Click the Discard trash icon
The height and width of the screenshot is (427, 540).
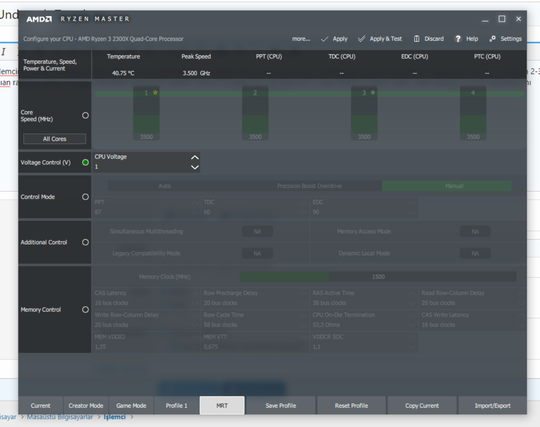(x=417, y=38)
